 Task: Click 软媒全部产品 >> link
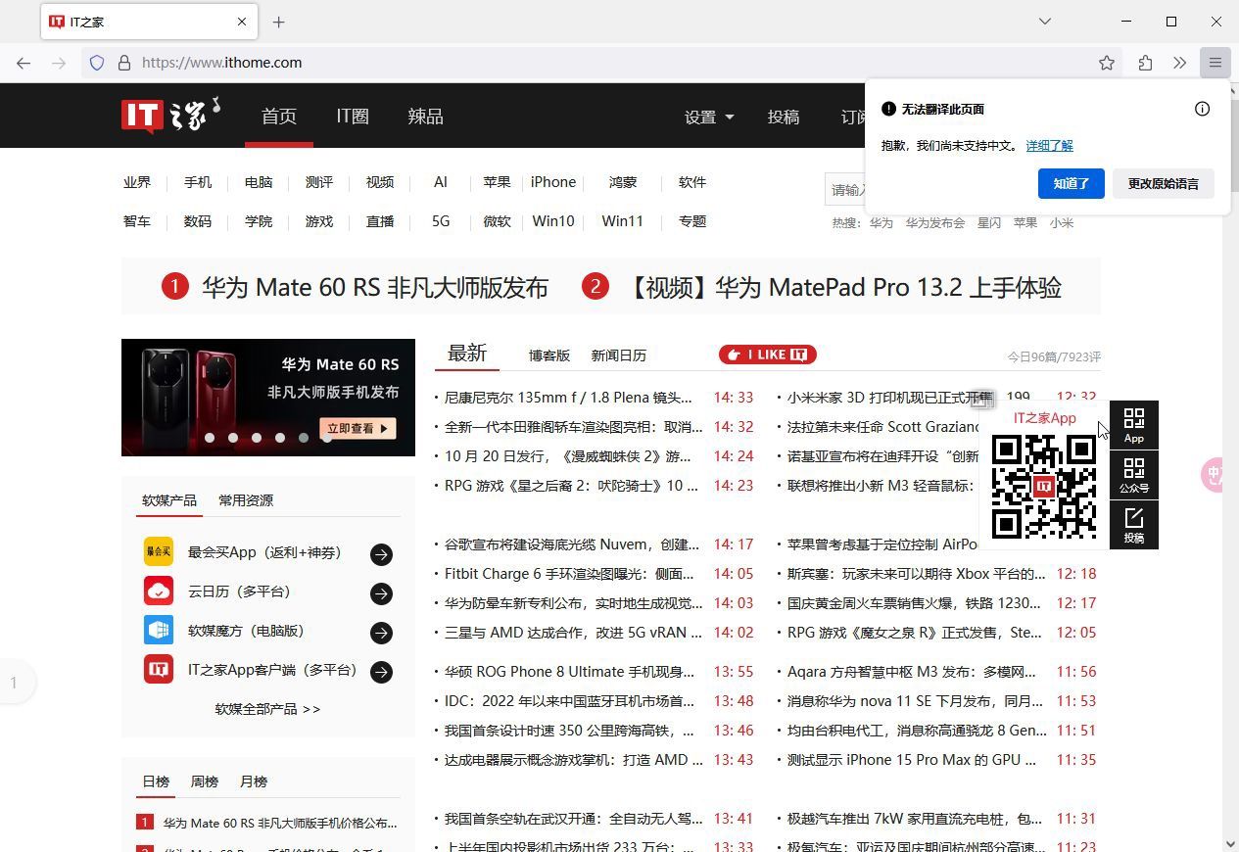tap(267, 709)
